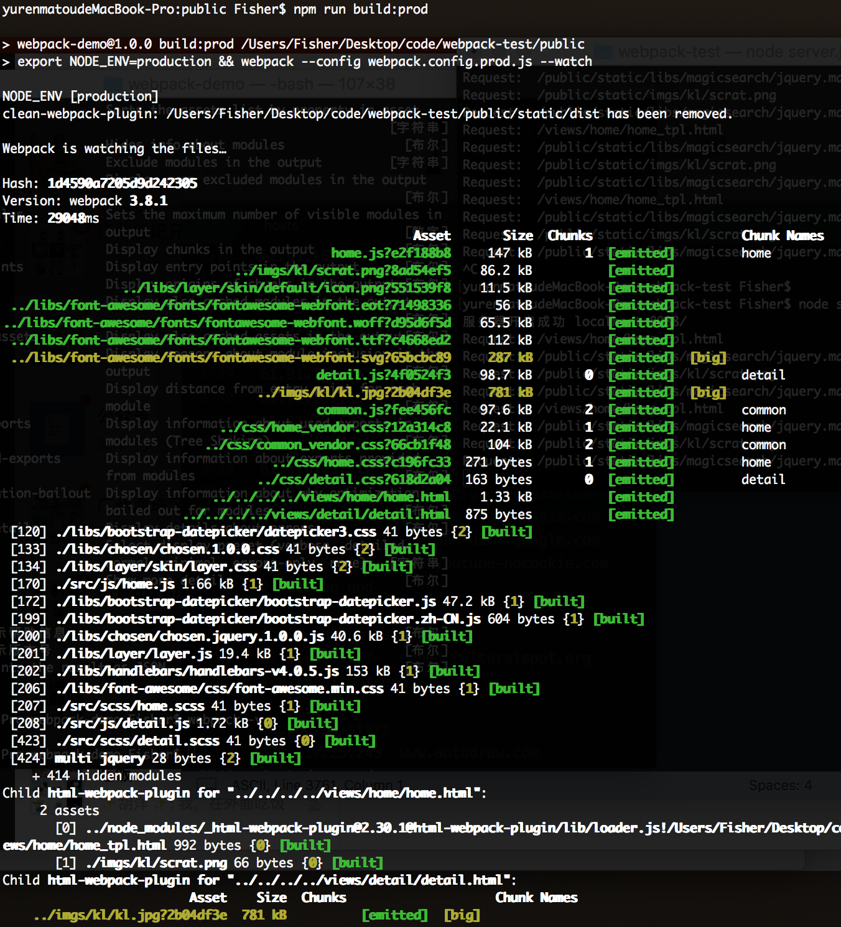
Task: Select '../css/home.css?c196fc33' asset
Action: pyautogui.click(x=362, y=462)
